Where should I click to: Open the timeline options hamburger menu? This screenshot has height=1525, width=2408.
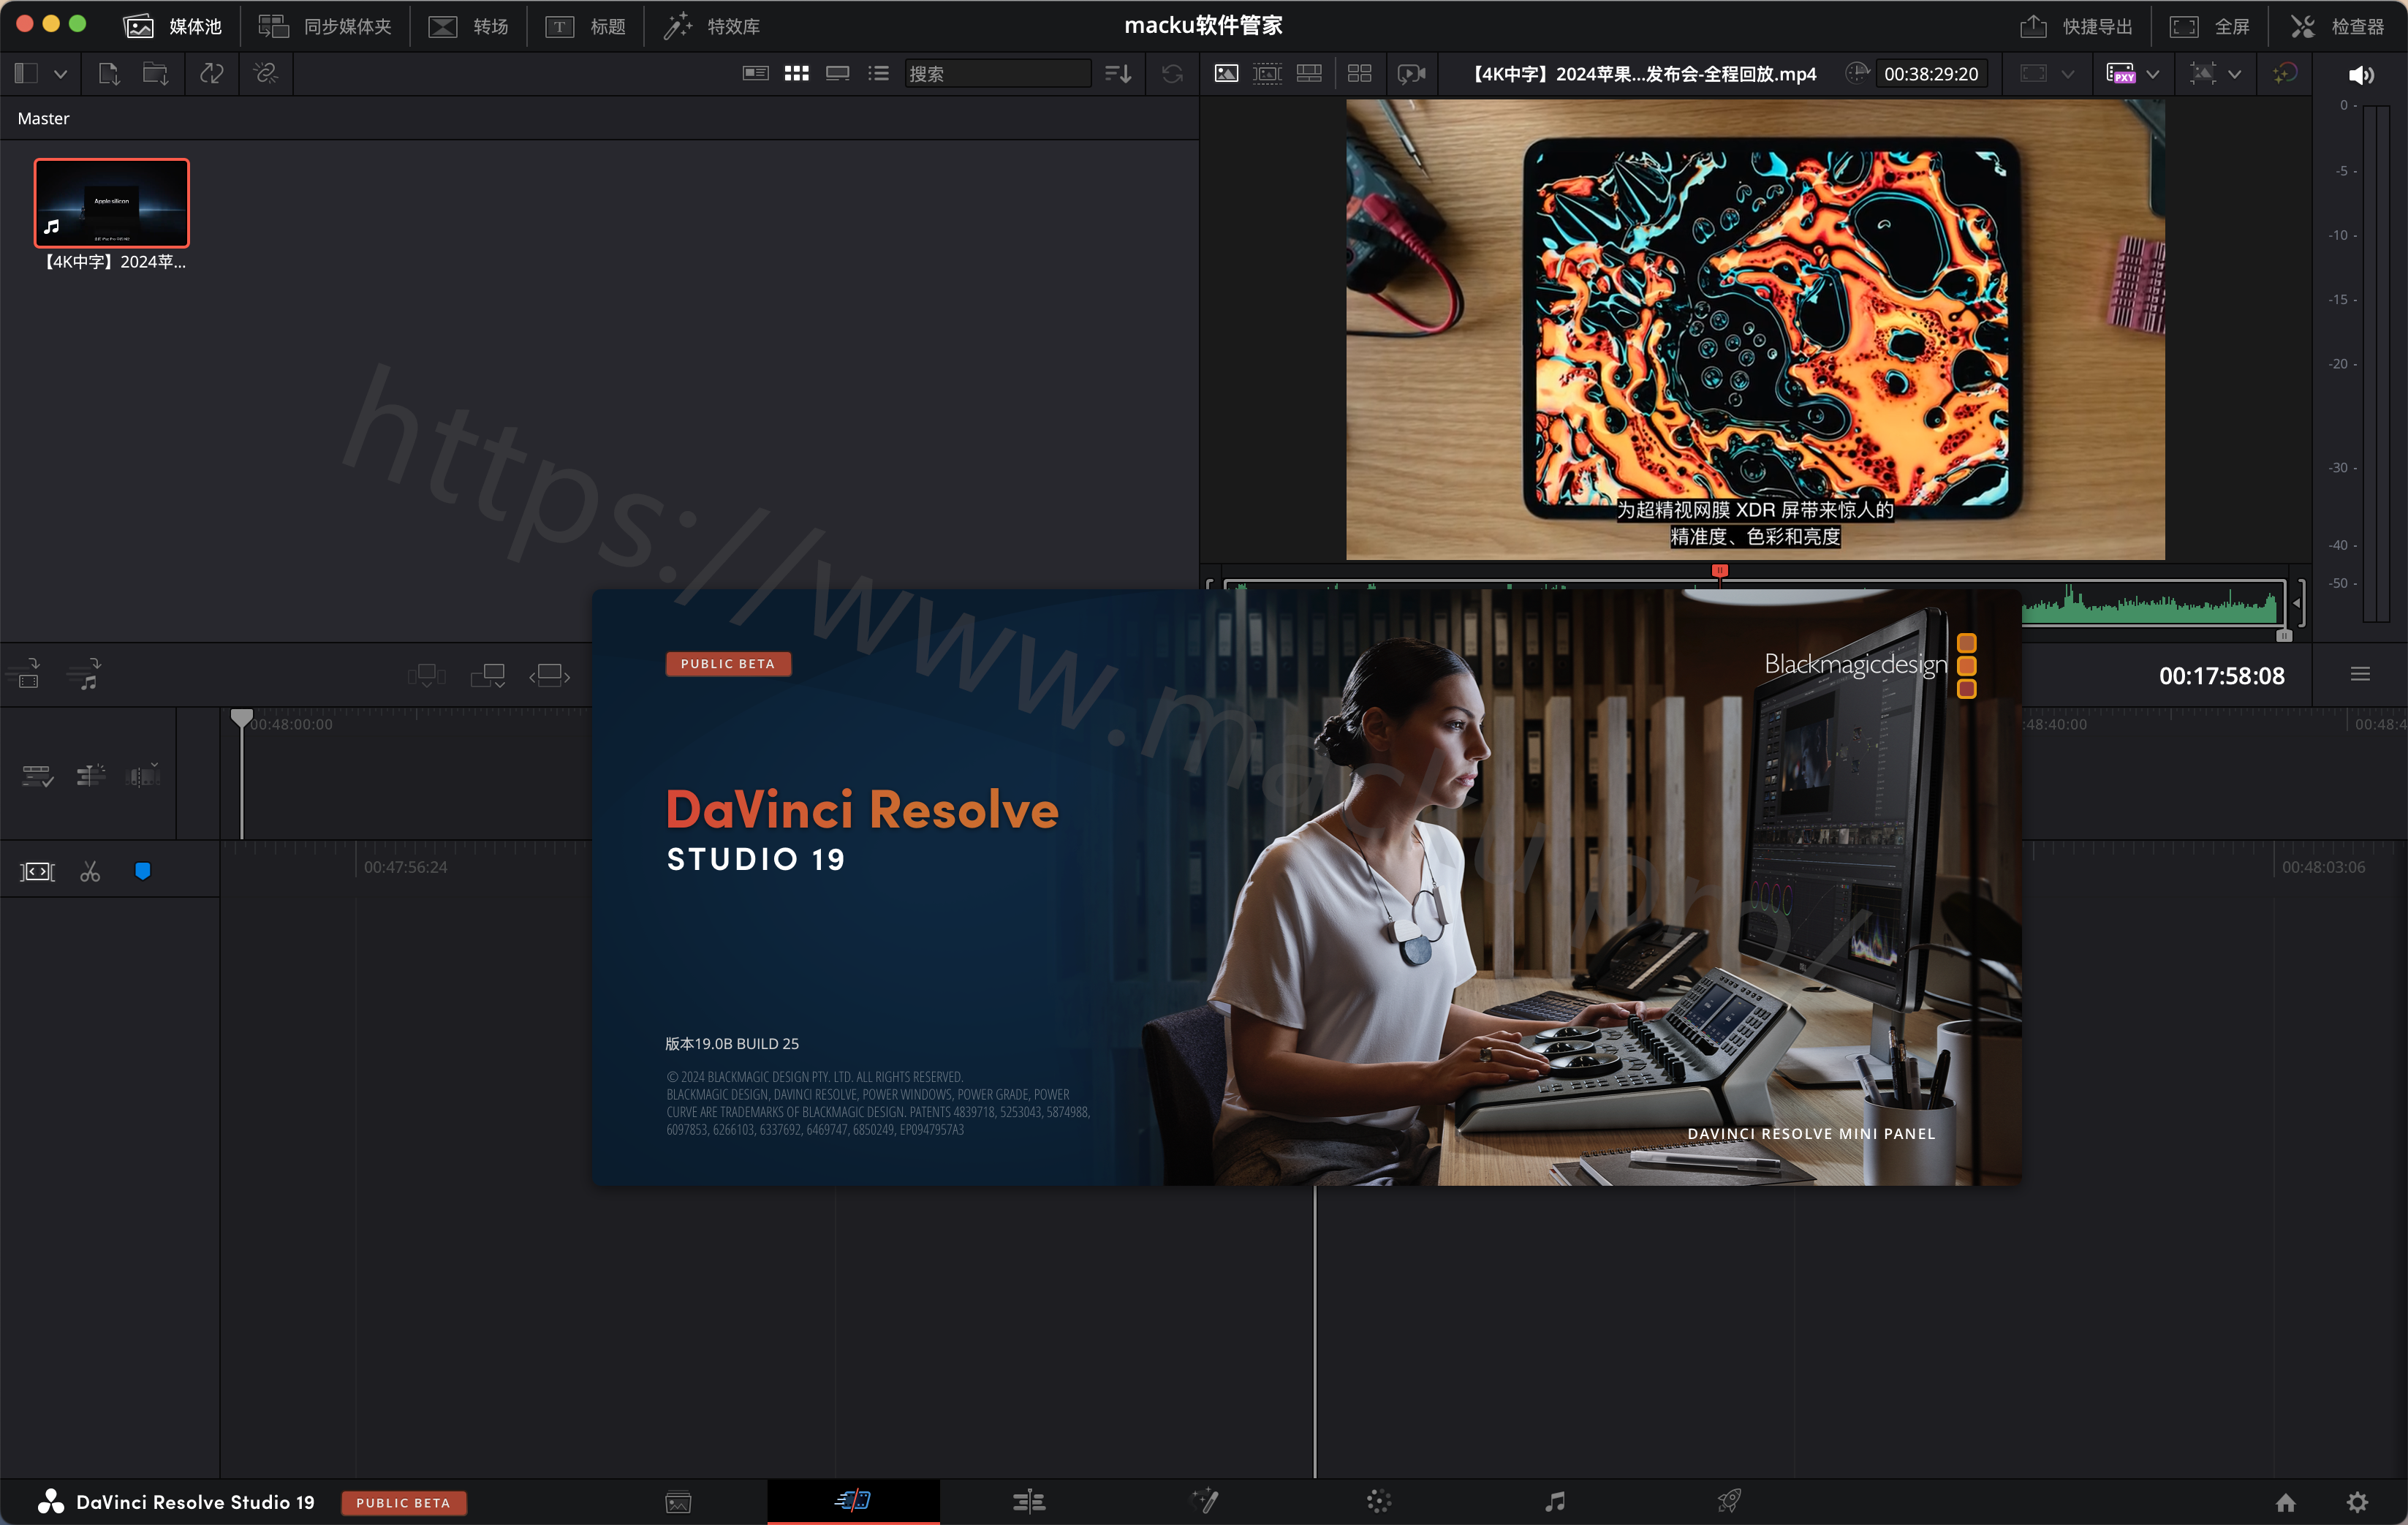pos(2360,675)
